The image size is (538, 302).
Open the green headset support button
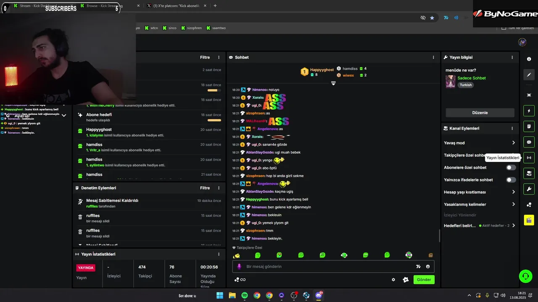coord(525,276)
